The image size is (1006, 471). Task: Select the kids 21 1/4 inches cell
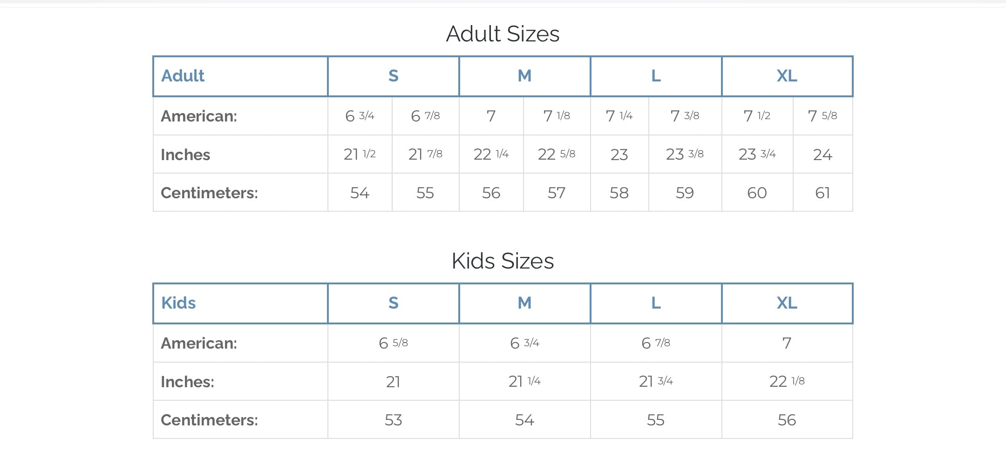[x=524, y=382]
